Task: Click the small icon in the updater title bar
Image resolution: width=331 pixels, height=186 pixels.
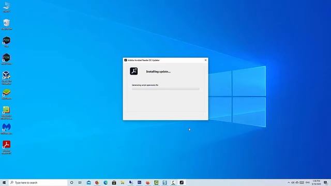Action: point(126,60)
